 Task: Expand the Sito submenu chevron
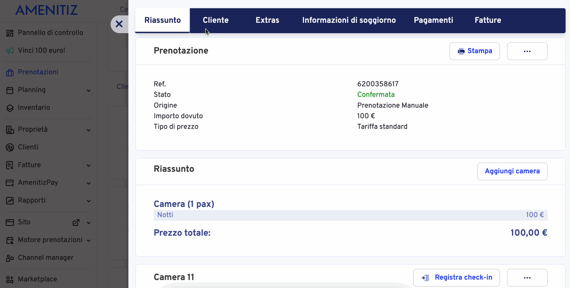tap(89, 223)
